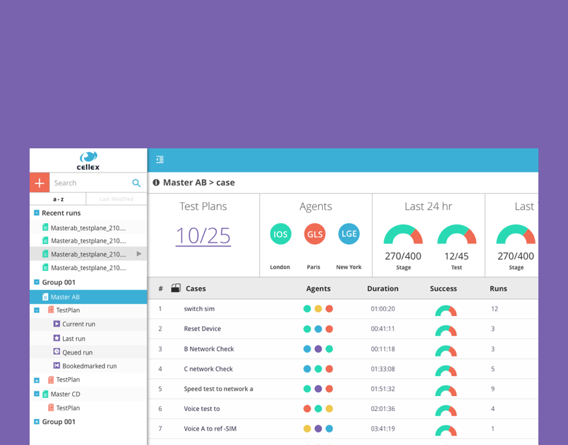This screenshot has width=568, height=445.
Task: Click the info icon beside Master AB breadcrumb
Action: coord(156,182)
